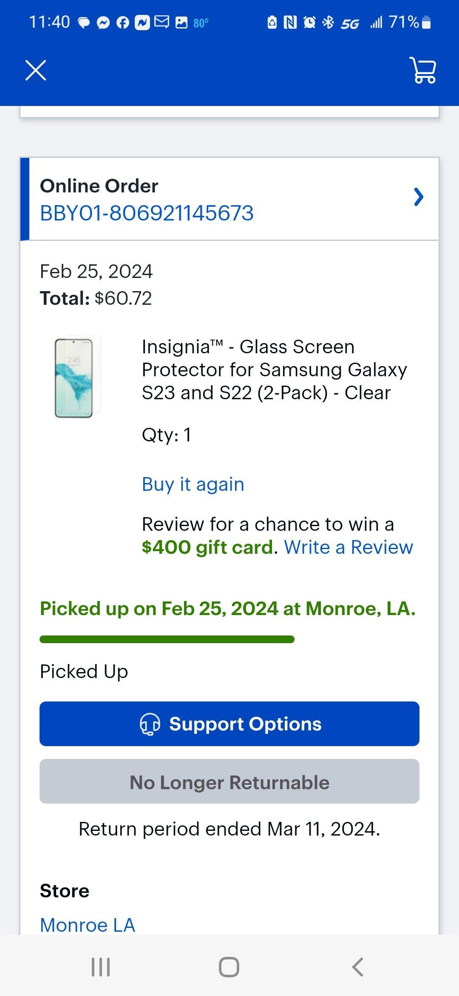Tap the Facebook notification icon
This screenshot has height=996, width=459.
[122, 23]
